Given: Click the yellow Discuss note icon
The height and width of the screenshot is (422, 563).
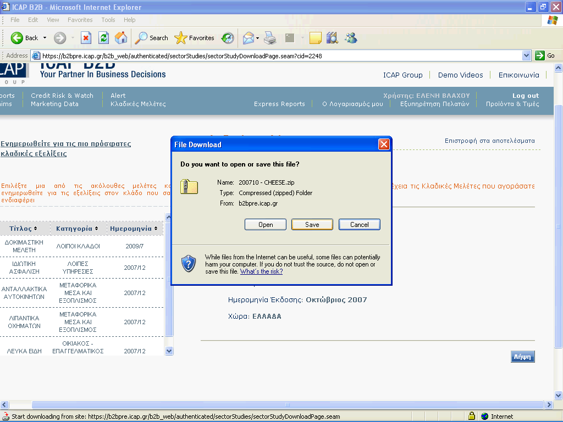Looking at the screenshot, I should [315, 38].
